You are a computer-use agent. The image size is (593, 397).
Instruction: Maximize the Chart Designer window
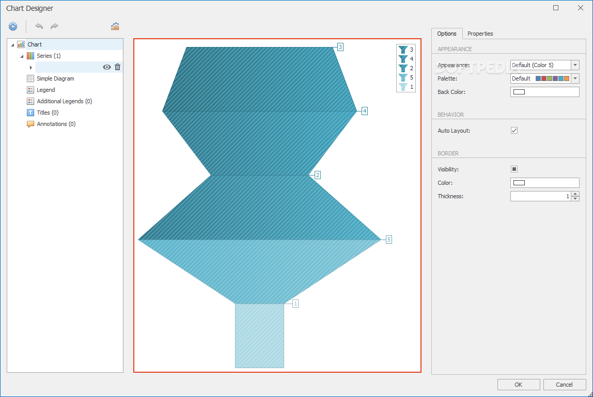(556, 8)
